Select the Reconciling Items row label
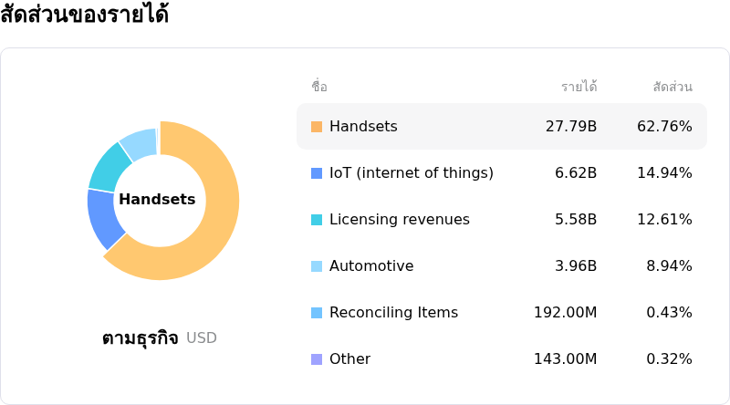Image resolution: width=730 pixels, height=405 pixels. (x=393, y=313)
